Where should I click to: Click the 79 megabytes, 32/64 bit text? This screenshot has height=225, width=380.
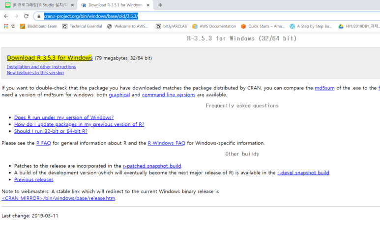123,58
